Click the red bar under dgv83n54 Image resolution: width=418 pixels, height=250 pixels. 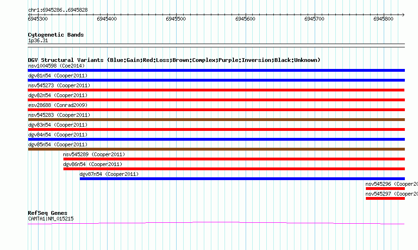click(x=216, y=129)
